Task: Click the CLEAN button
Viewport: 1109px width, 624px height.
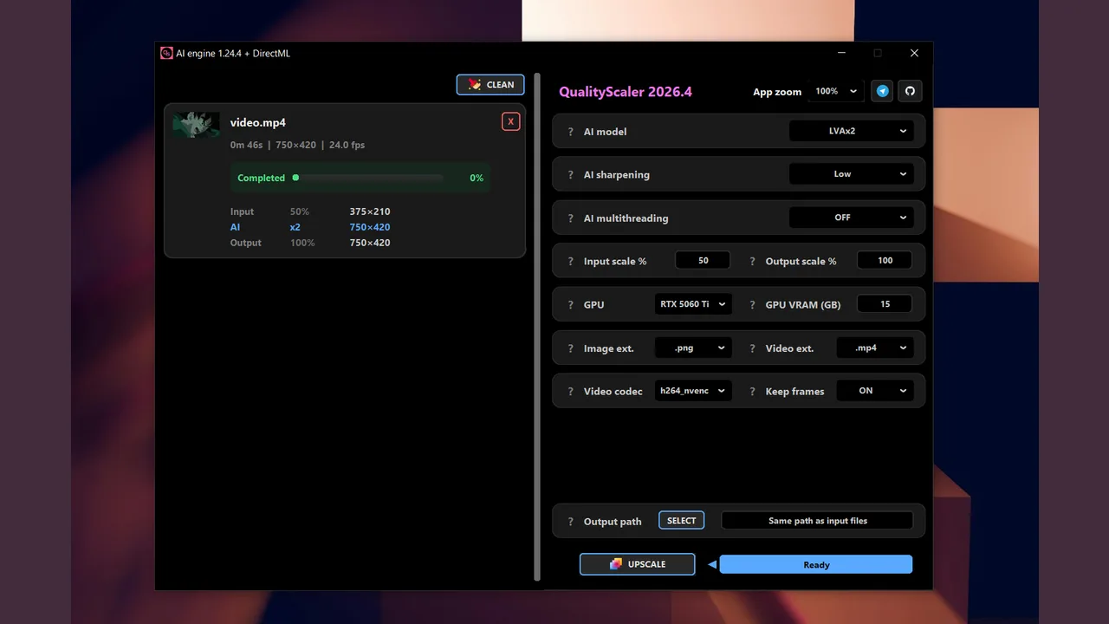Action: (490, 84)
